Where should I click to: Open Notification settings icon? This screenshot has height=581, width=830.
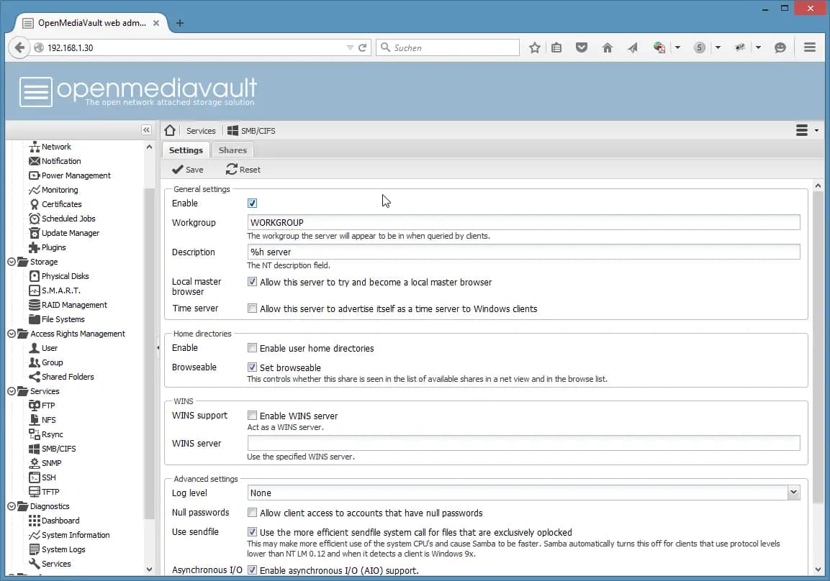(35, 161)
